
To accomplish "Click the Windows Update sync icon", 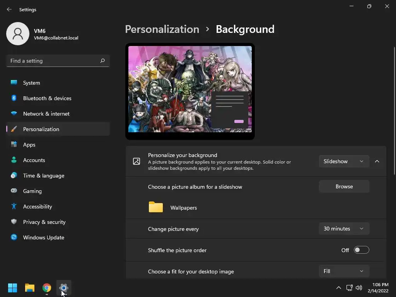I will (14, 237).
